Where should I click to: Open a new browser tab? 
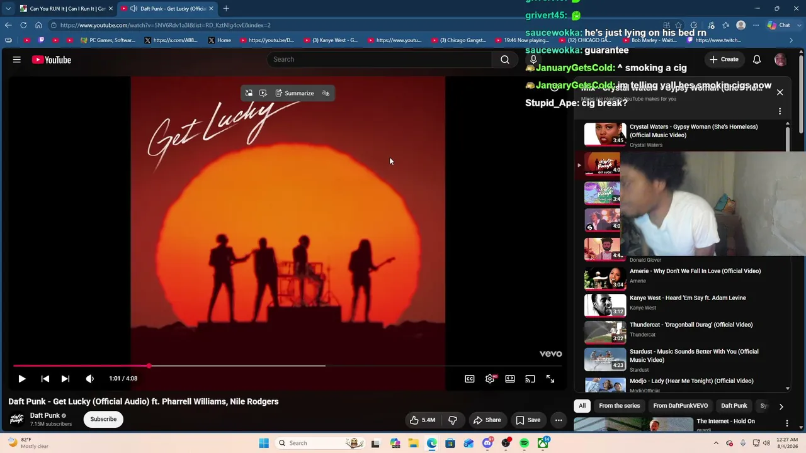click(226, 9)
